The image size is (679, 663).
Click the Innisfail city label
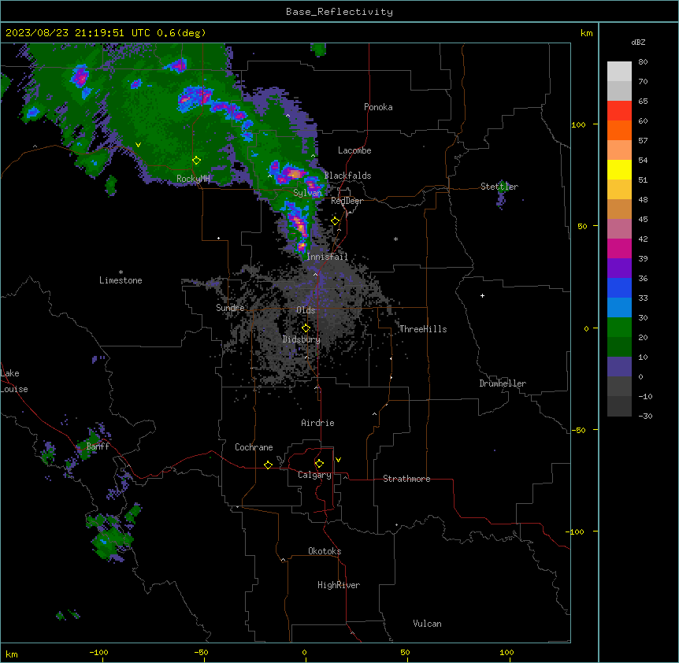pyautogui.click(x=327, y=257)
